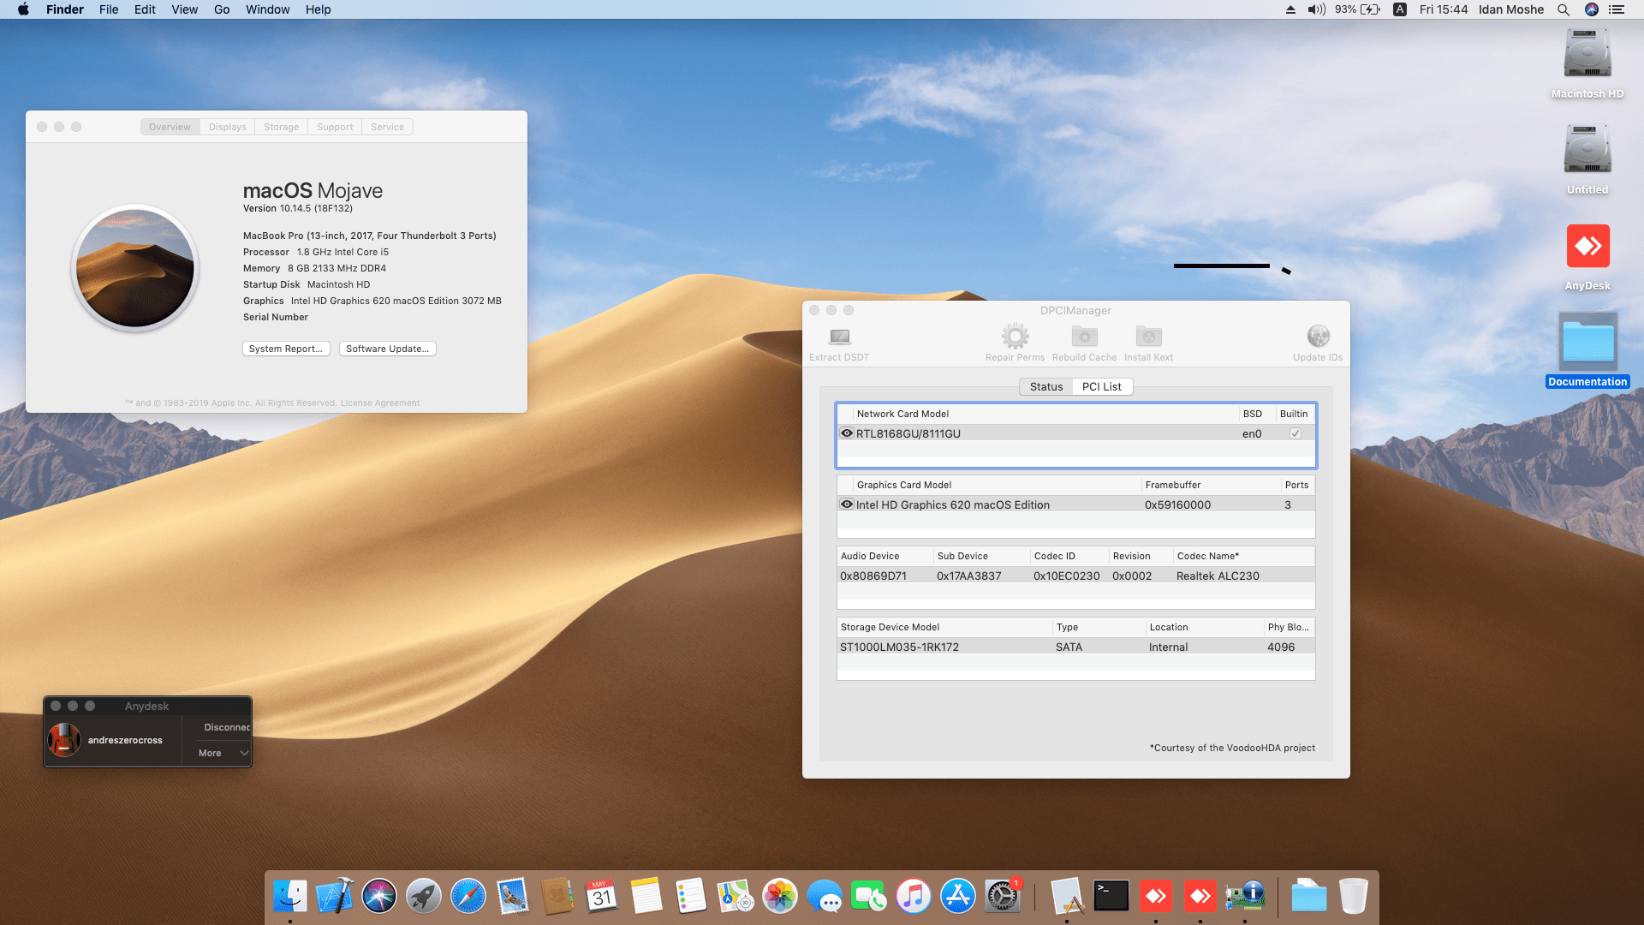The height and width of the screenshot is (925, 1644).
Task: Open the Go menu in the menu bar
Action: [221, 9]
